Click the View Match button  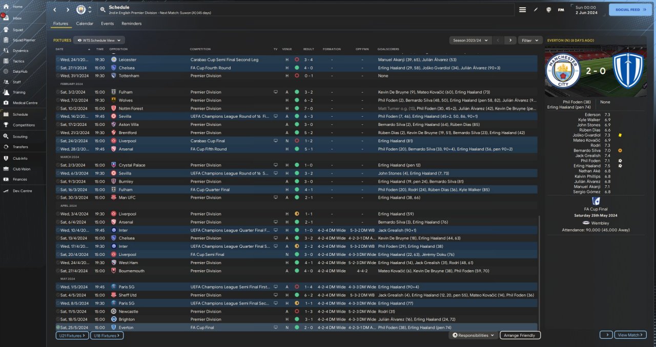coord(630,335)
